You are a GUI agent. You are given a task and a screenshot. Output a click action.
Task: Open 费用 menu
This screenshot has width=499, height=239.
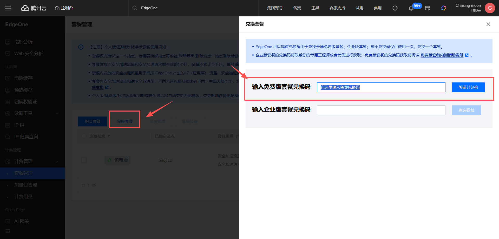point(378,8)
